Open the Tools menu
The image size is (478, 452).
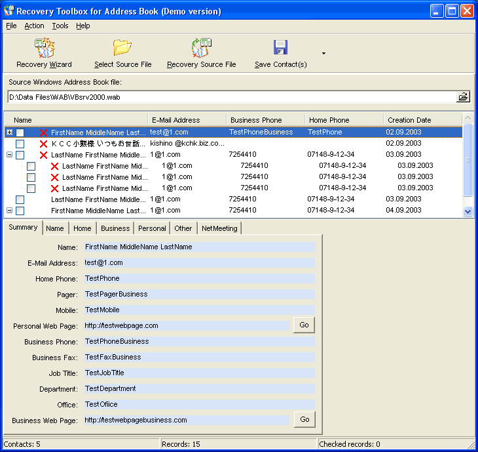[60, 26]
